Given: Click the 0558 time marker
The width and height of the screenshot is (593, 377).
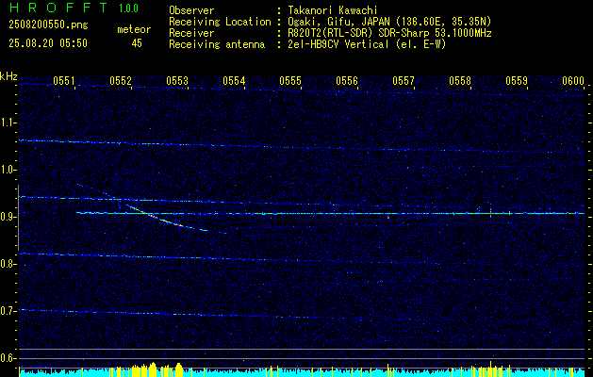Looking at the screenshot, I should click(460, 81).
